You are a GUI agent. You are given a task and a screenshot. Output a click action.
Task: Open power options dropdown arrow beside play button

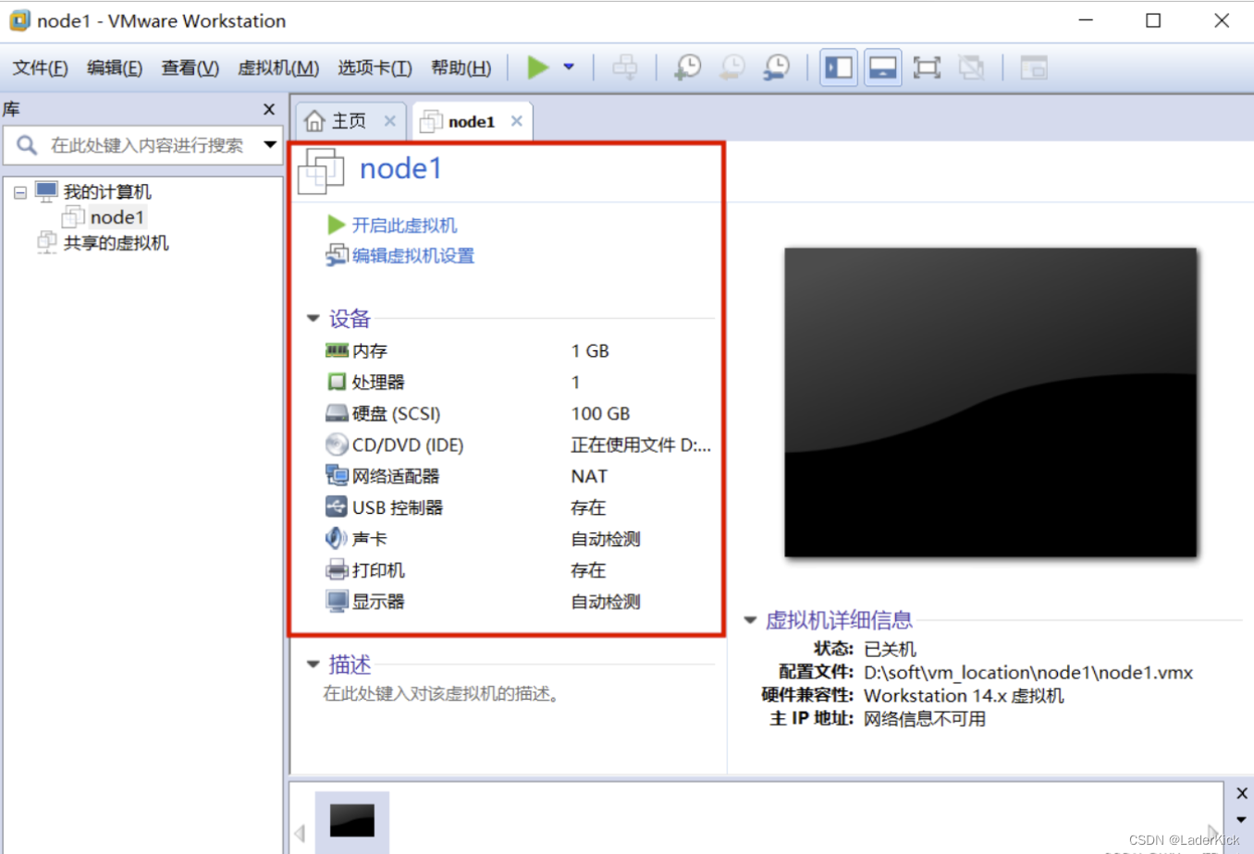tap(569, 67)
